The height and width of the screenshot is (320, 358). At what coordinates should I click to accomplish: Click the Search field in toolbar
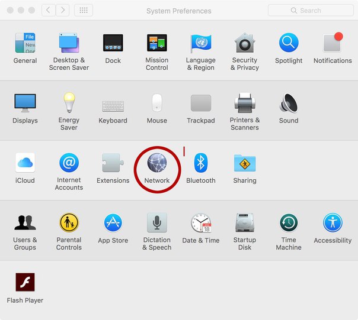tap(311, 10)
